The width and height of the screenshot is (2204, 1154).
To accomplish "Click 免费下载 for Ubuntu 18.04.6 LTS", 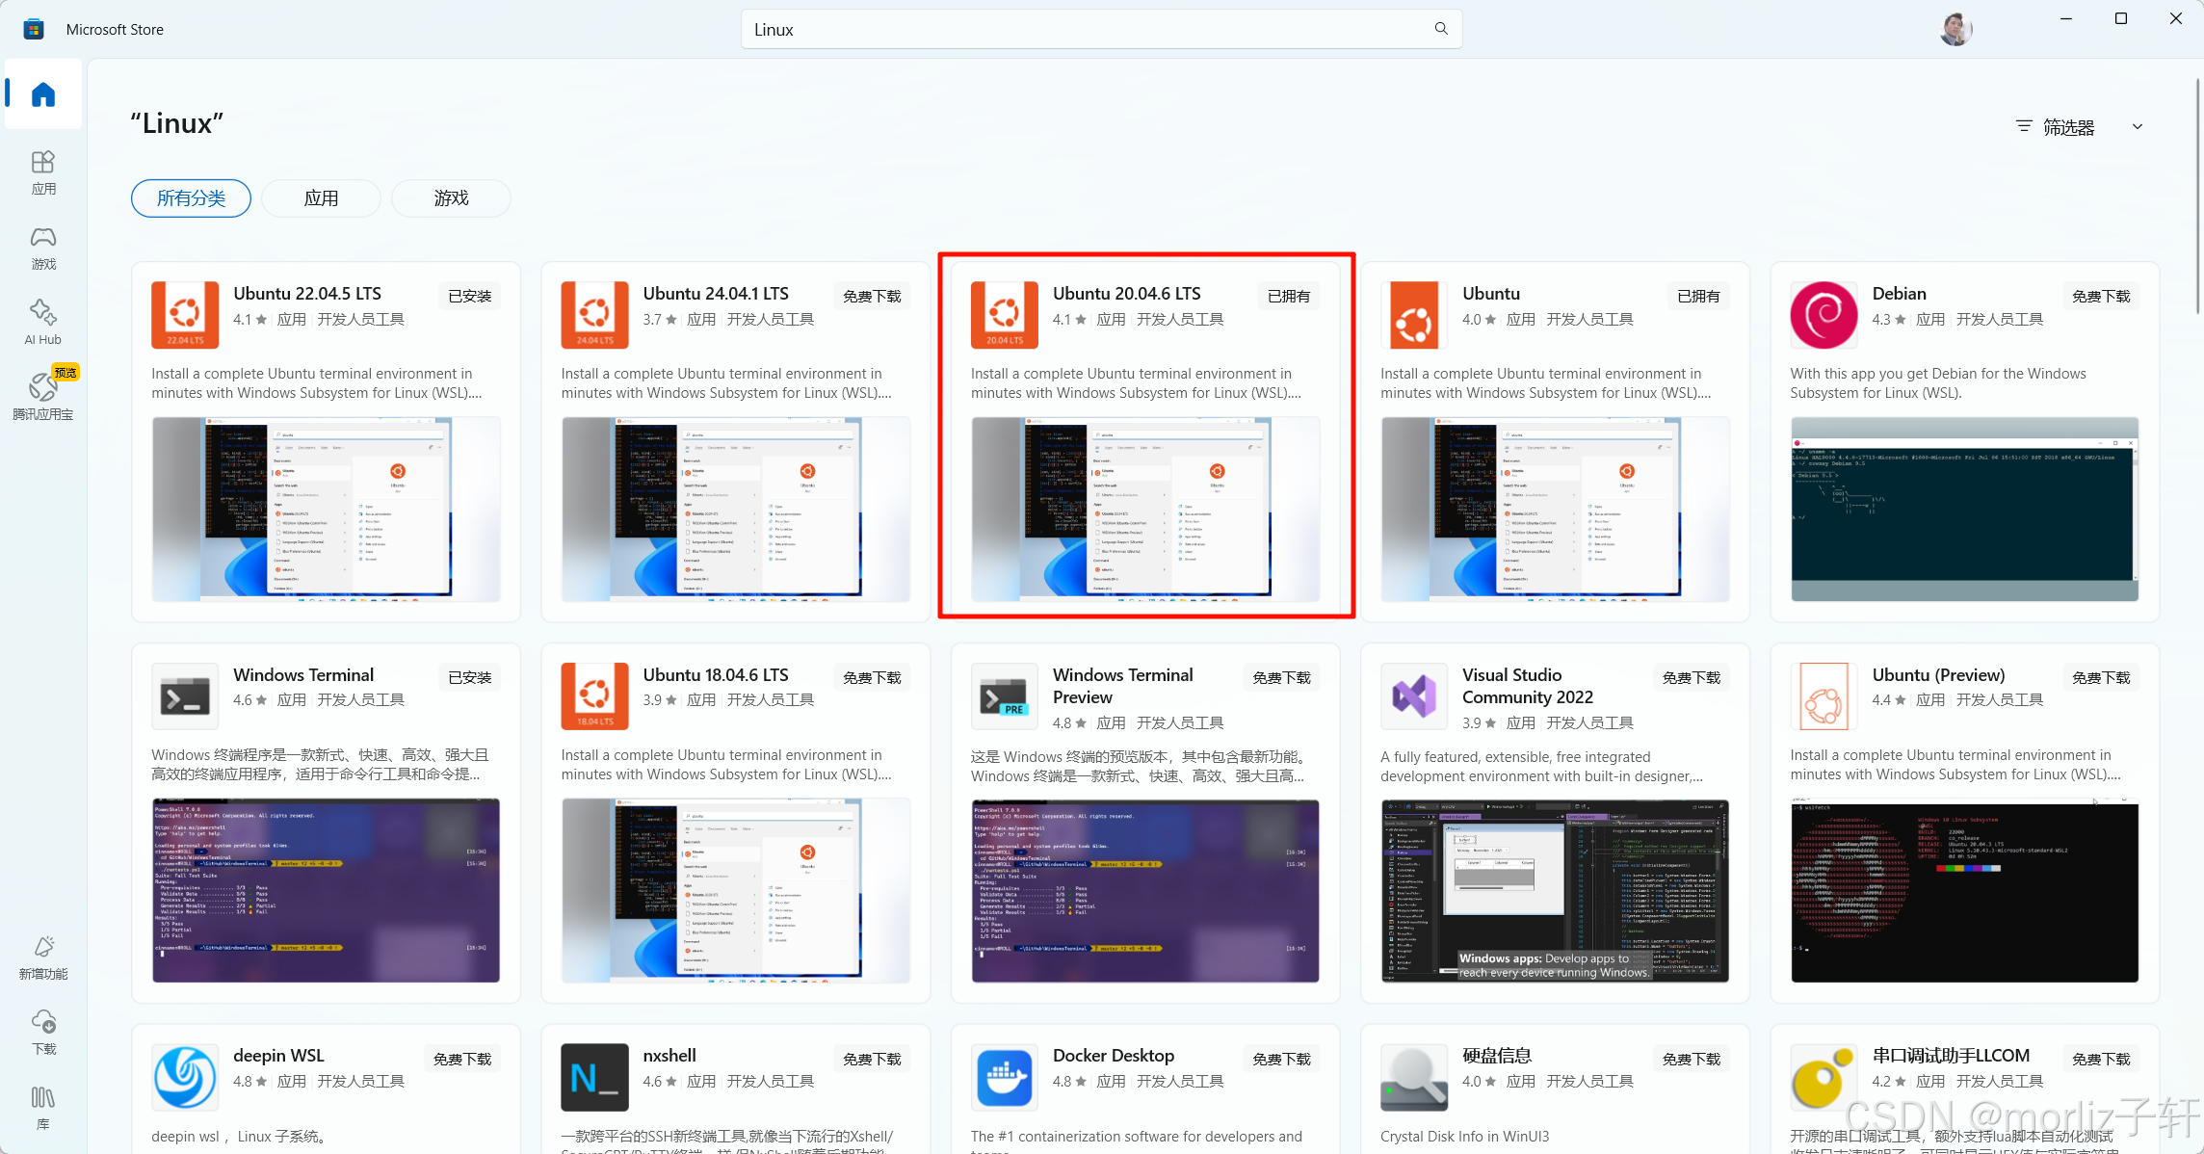I will (872, 677).
